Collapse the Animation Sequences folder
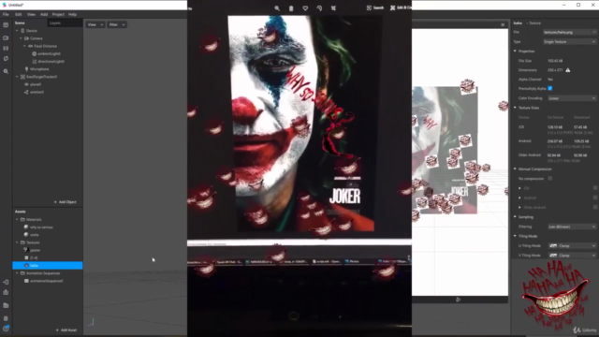 [x=17, y=272]
